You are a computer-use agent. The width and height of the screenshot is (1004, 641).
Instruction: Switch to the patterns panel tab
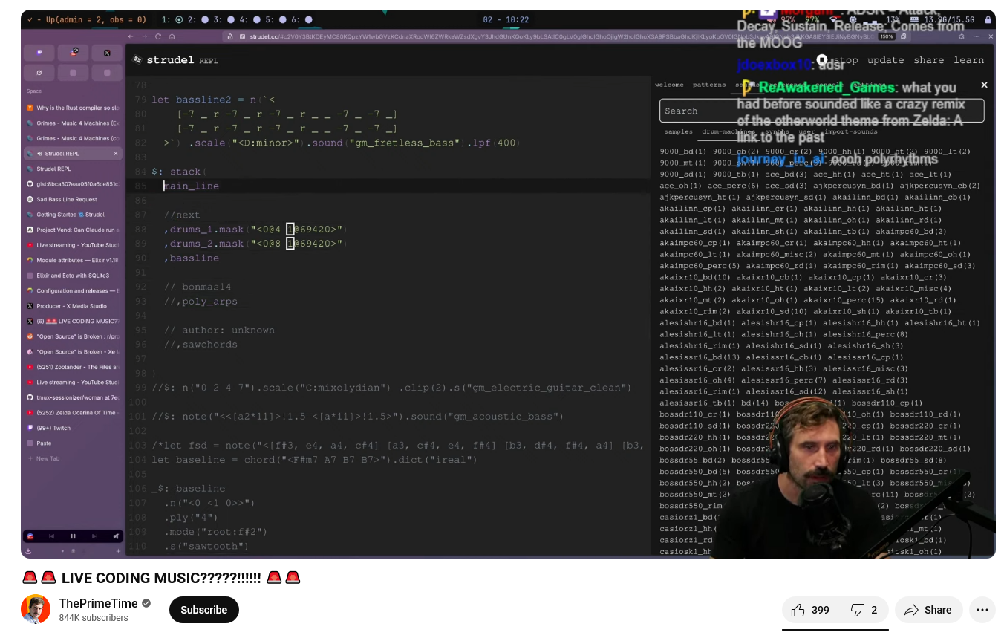click(709, 85)
